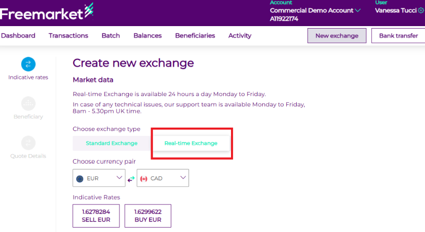425x232 pixels.
Task: Click the Indicative rates step icon
Action: 28,64
